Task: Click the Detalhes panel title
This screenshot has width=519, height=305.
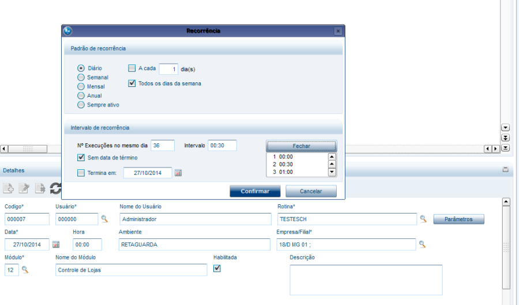Action: pos(14,170)
